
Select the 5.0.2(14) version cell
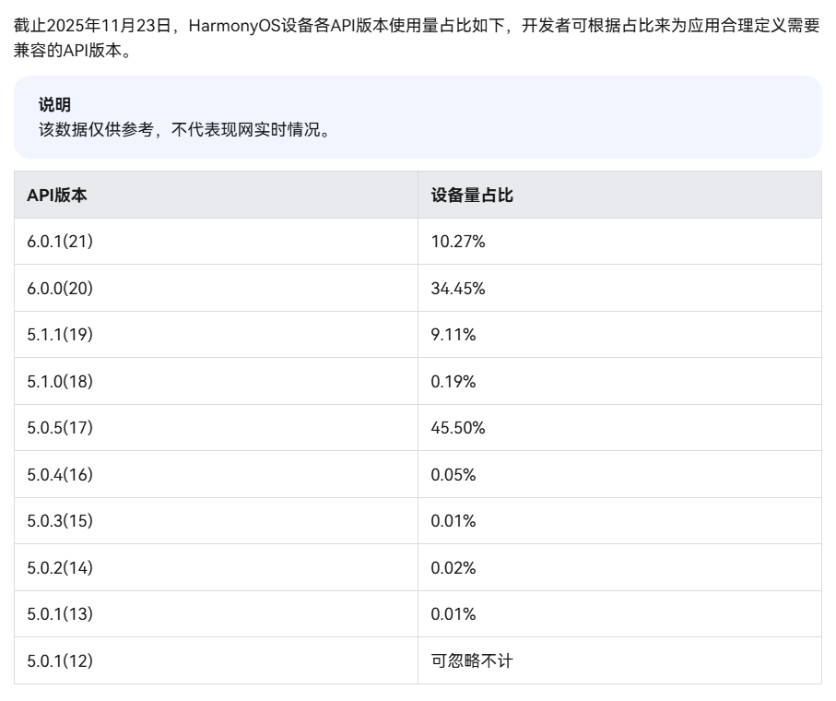point(60,568)
